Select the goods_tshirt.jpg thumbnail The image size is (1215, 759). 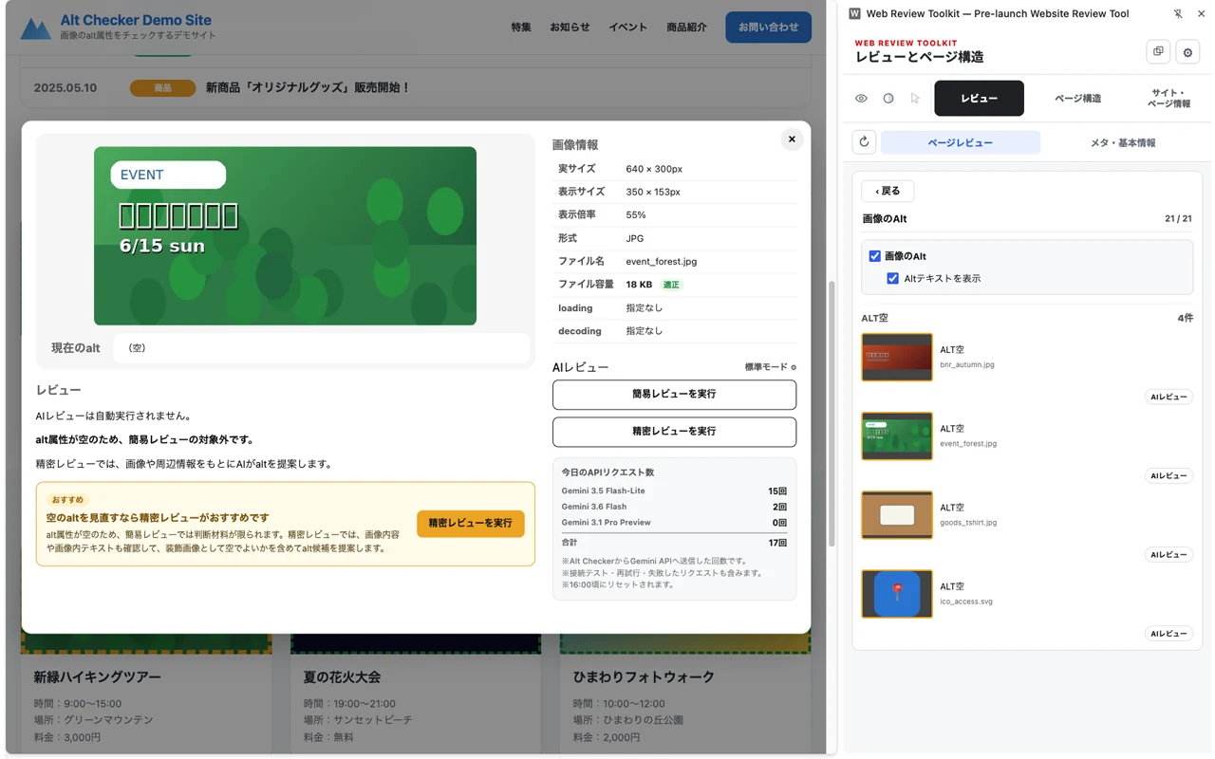(x=897, y=514)
